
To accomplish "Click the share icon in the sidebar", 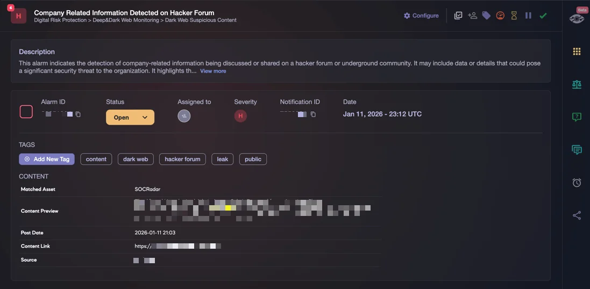I will pyautogui.click(x=577, y=215).
